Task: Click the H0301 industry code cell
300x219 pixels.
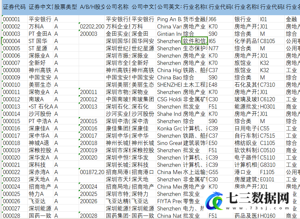Action: tap(272, 106)
